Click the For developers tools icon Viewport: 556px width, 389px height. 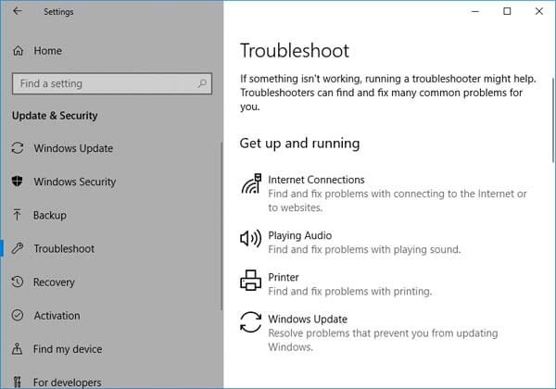click(17, 382)
